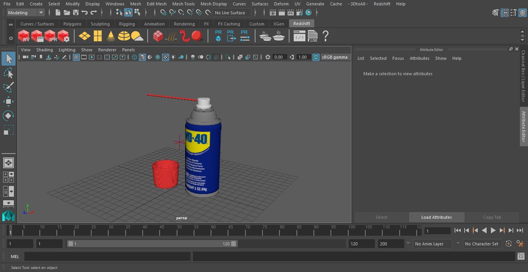Create Redshift dome light icon
Image resolution: width=528 pixels, height=272 pixels.
[124, 36]
